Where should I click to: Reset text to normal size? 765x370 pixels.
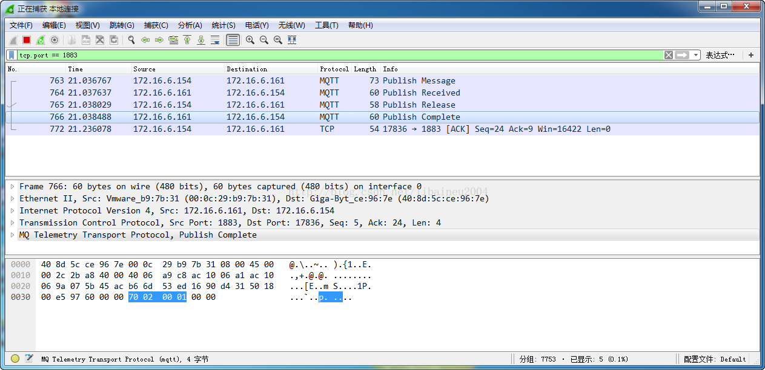[278, 40]
